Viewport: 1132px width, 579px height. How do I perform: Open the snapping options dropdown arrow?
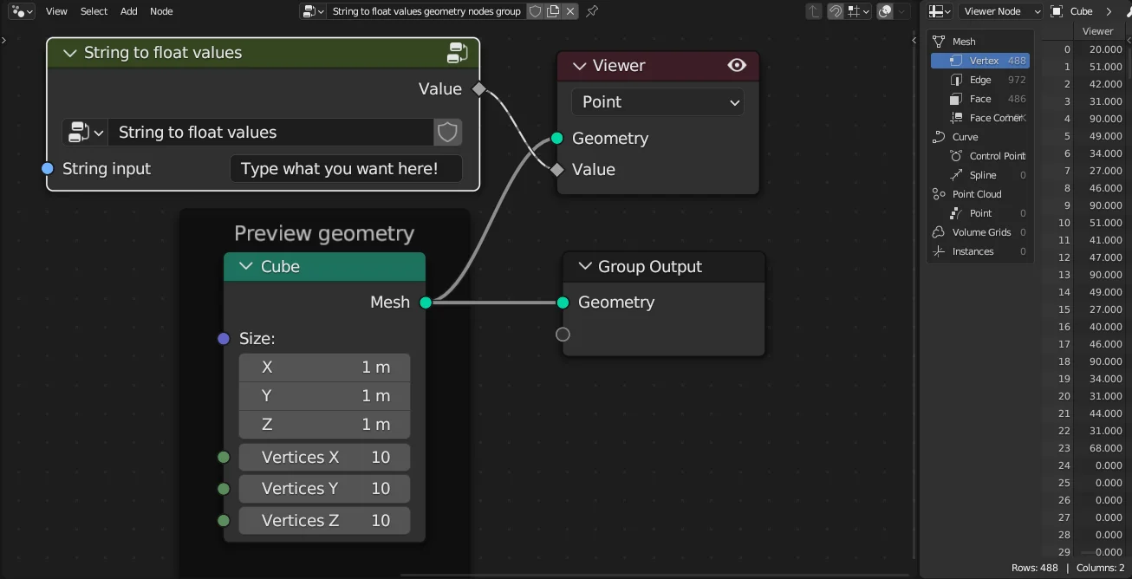(866, 11)
